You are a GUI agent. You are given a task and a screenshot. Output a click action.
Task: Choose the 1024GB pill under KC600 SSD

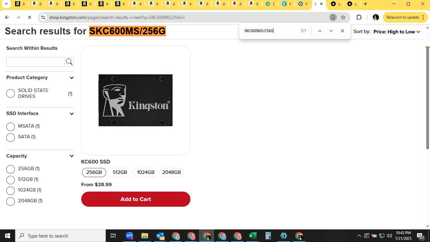click(146, 172)
